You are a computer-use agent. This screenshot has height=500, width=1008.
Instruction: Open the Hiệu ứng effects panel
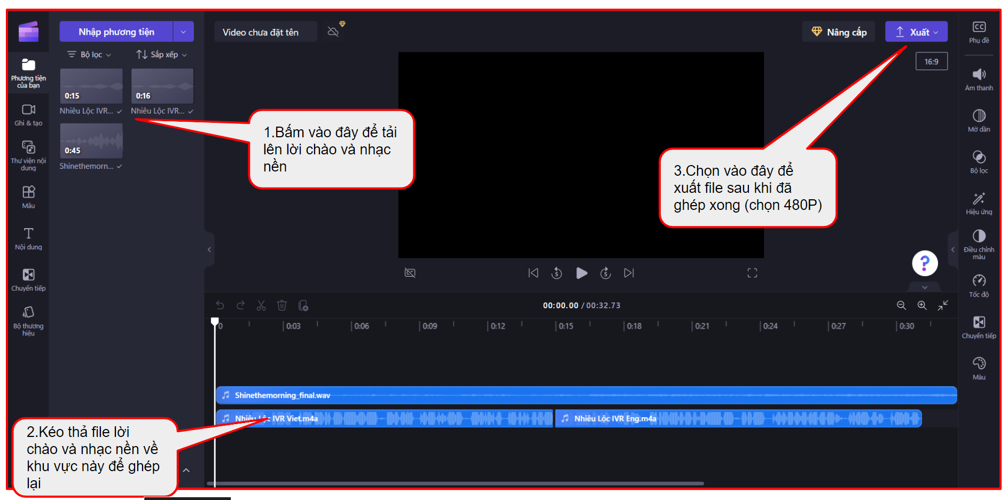coord(979,204)
